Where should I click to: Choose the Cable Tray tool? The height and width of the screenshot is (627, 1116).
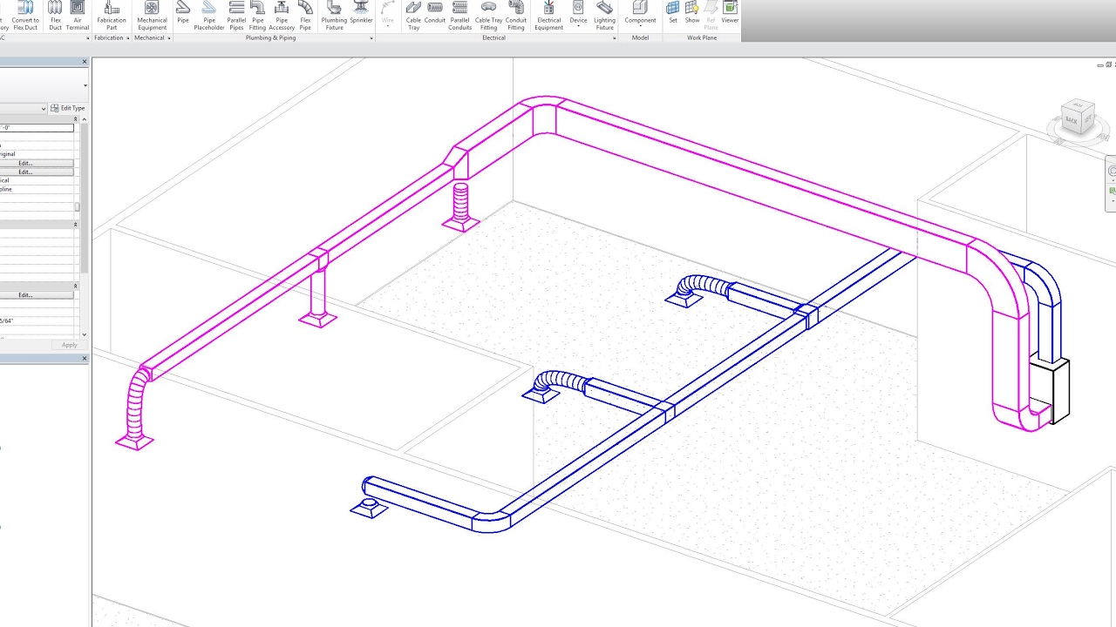pos(413,16)
